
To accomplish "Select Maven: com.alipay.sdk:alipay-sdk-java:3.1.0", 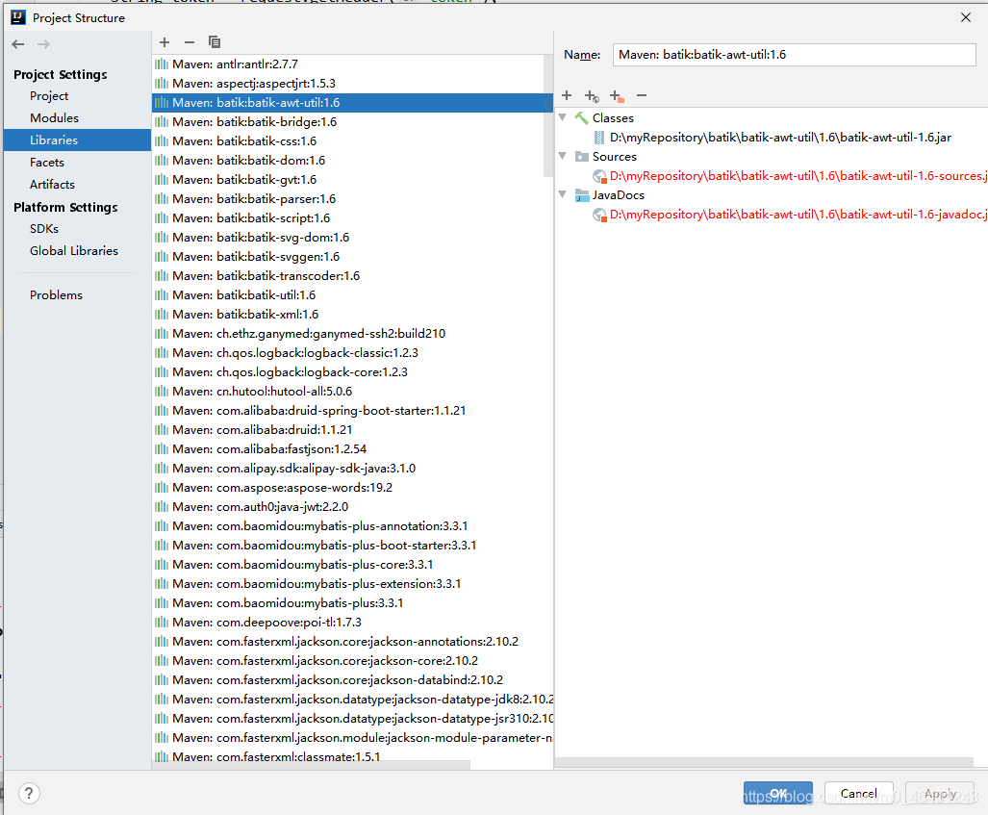I will click(352, 469).
